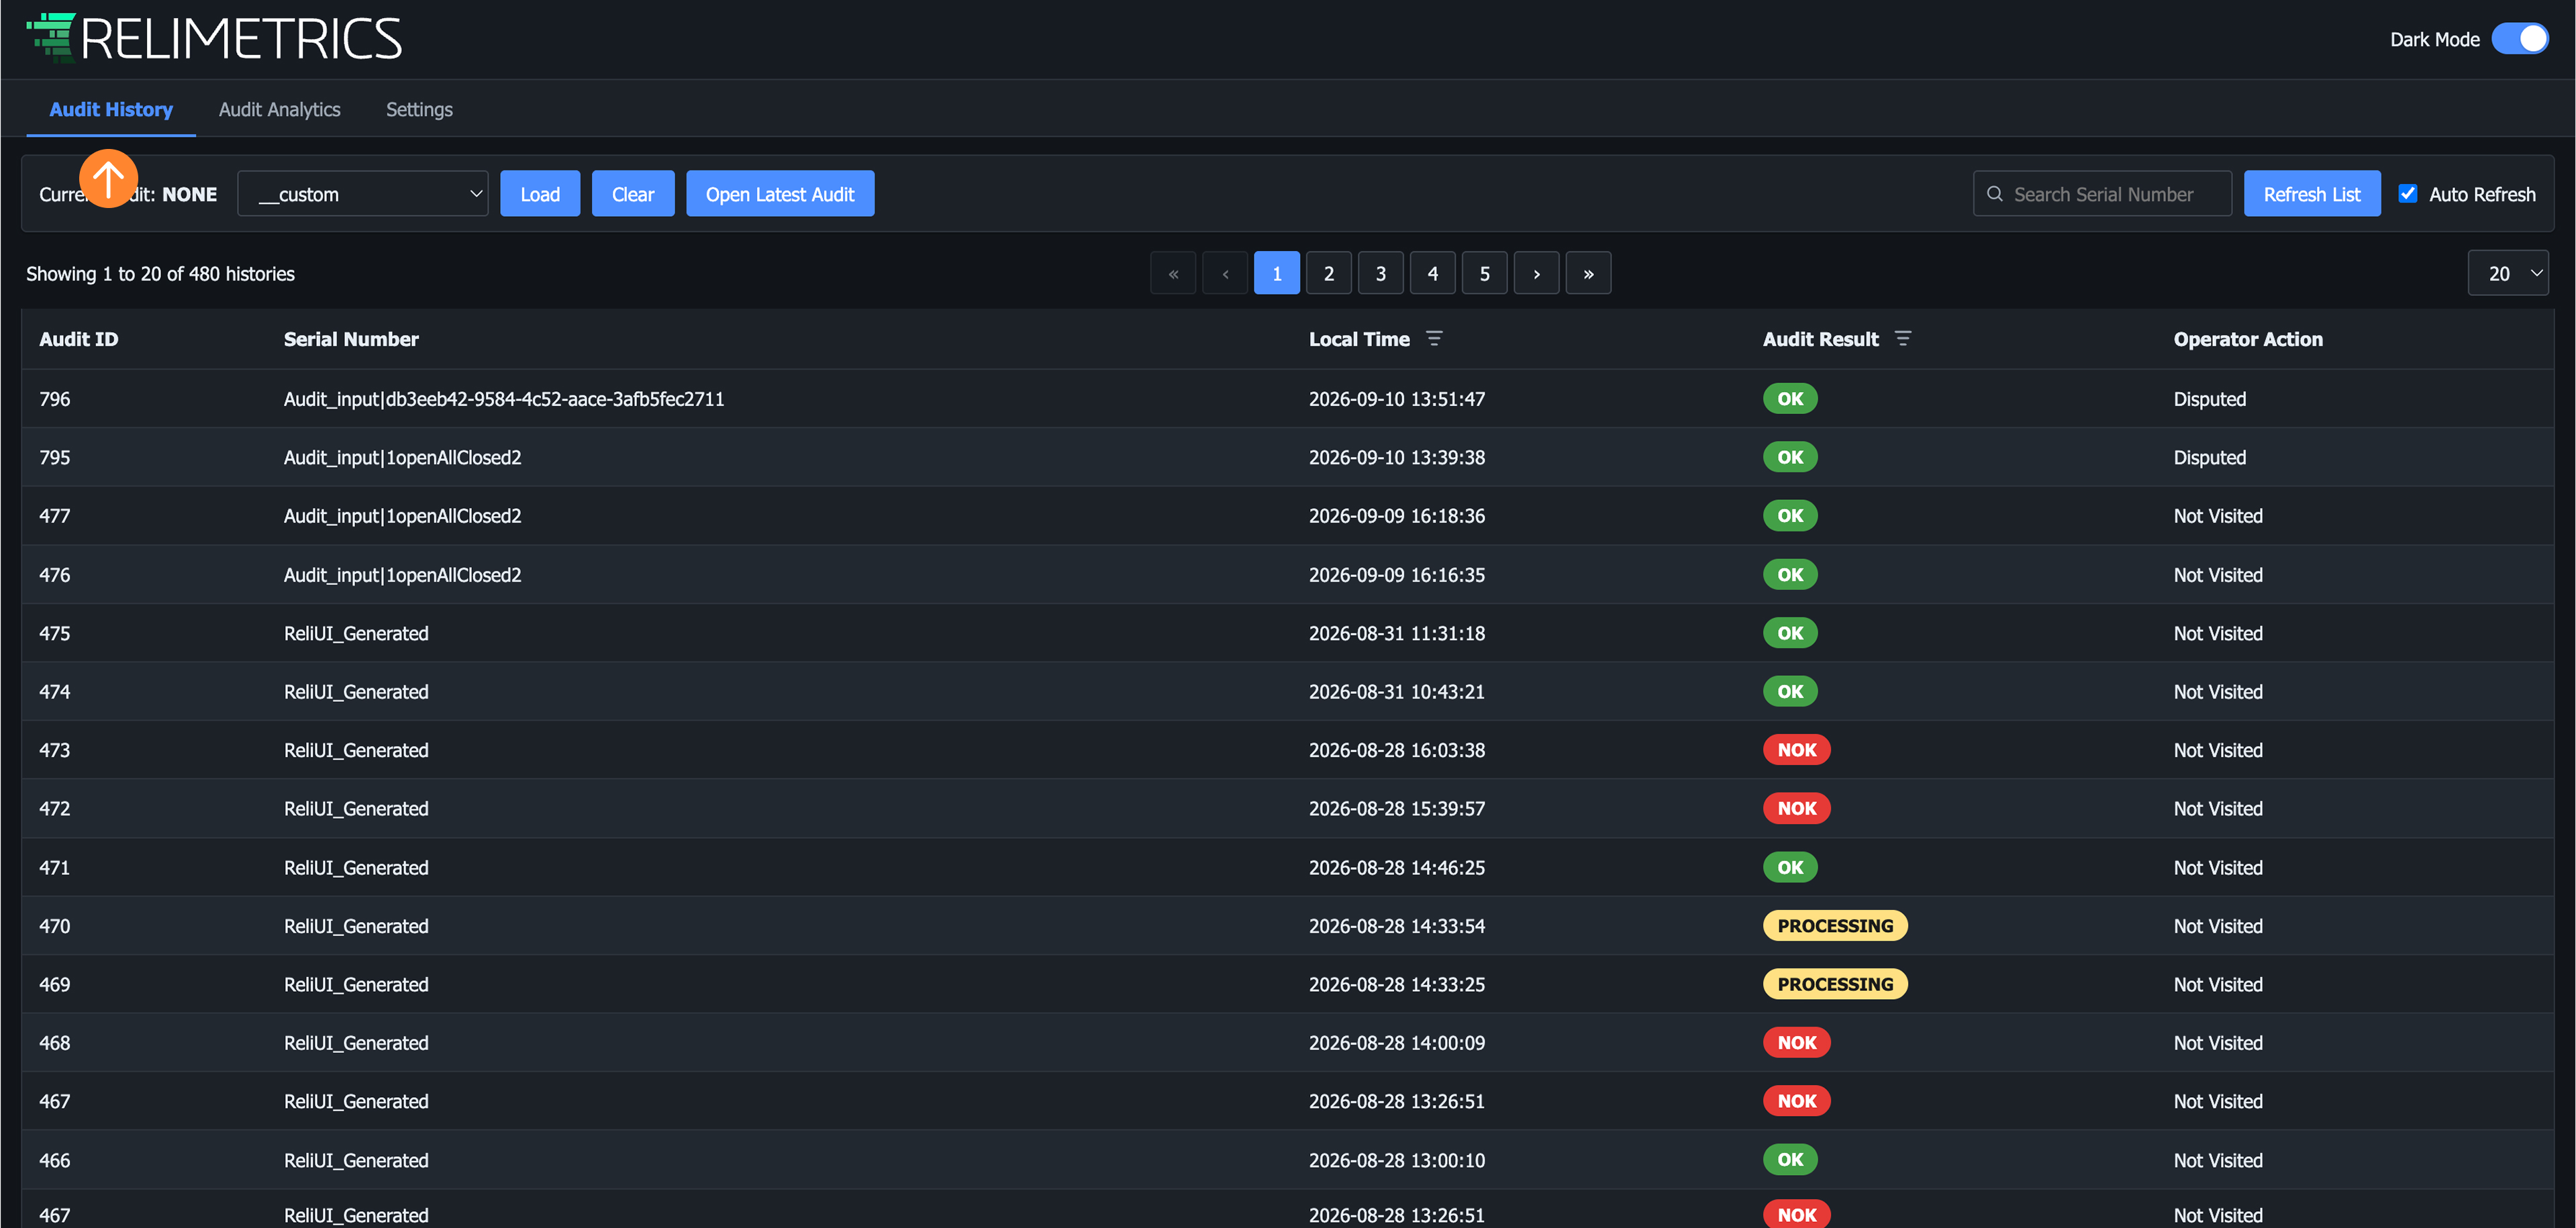
Task: Click the Audit ID column header
Action: coord(79,339)
